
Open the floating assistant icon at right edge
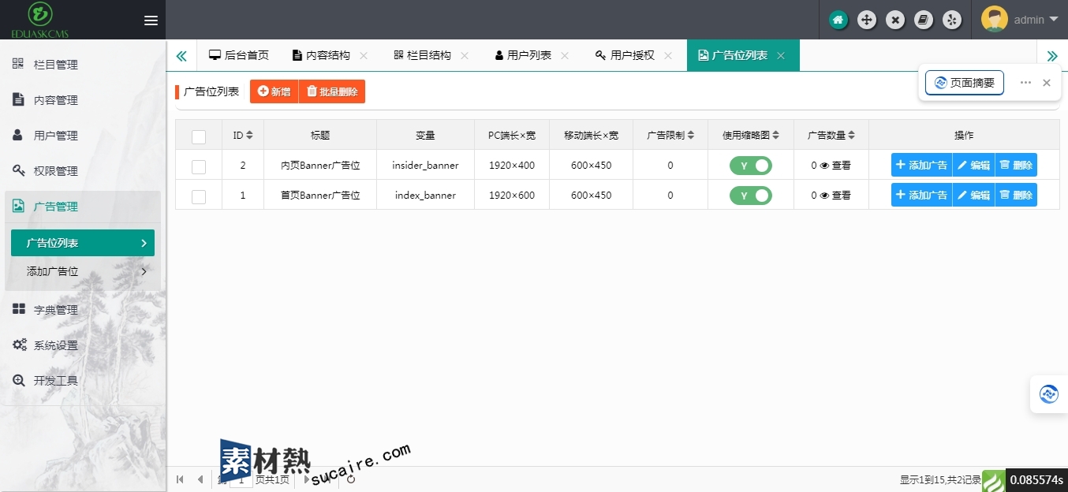click(1049, 394)
